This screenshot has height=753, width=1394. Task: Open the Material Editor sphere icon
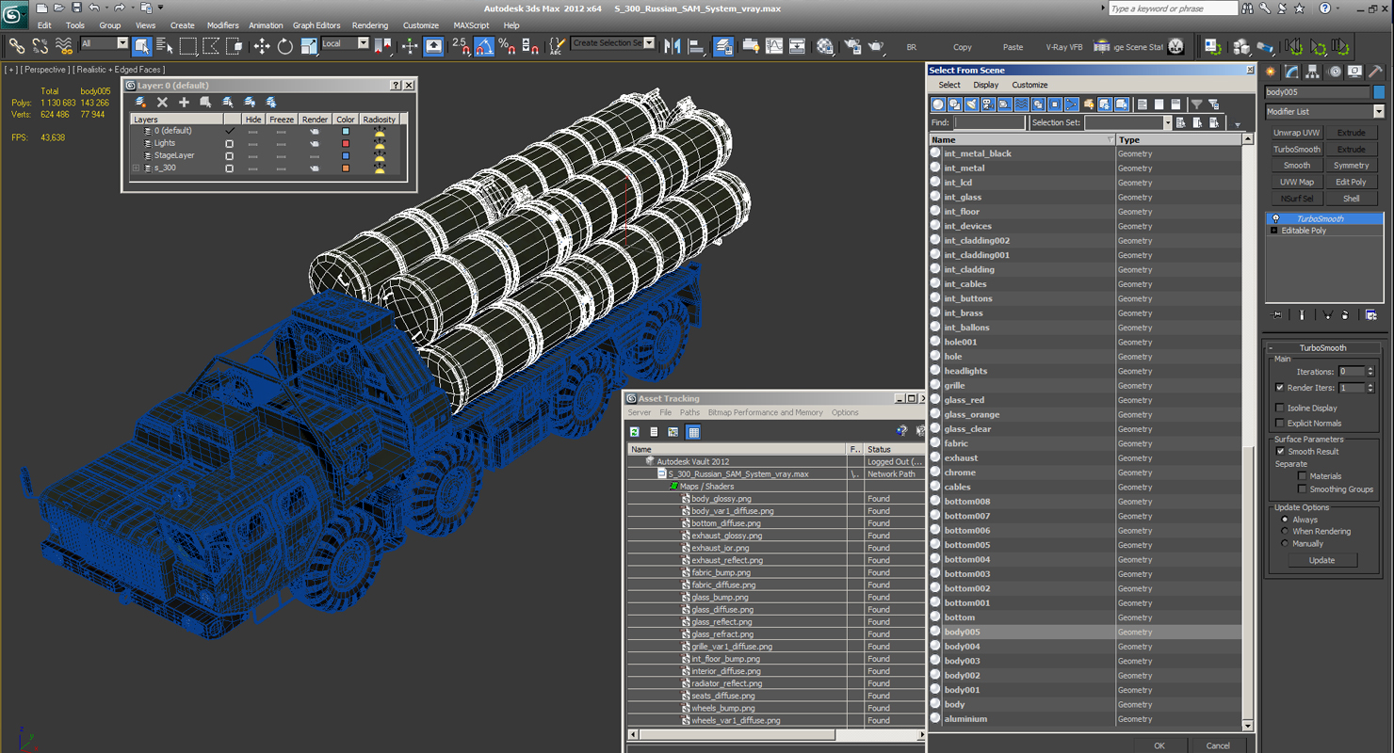coord(825,46)
